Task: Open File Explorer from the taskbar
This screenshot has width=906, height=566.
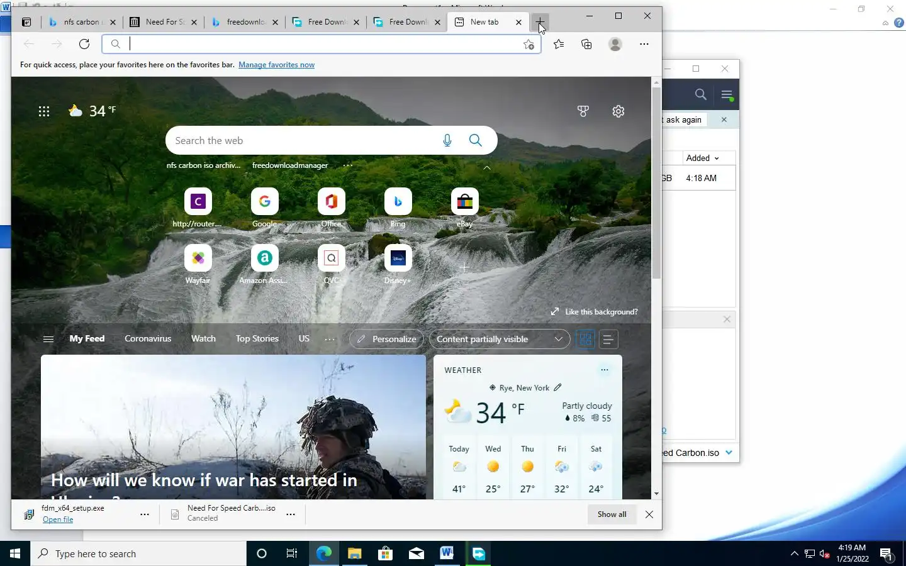Action: pos(355,553)
